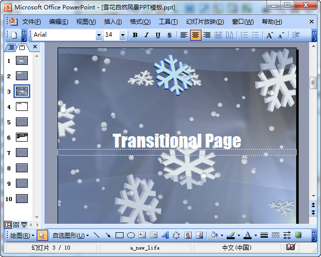Screen dimensions: 321x257
Task: Open the 绘图(R) drawing menu
Action: [22, 236]
